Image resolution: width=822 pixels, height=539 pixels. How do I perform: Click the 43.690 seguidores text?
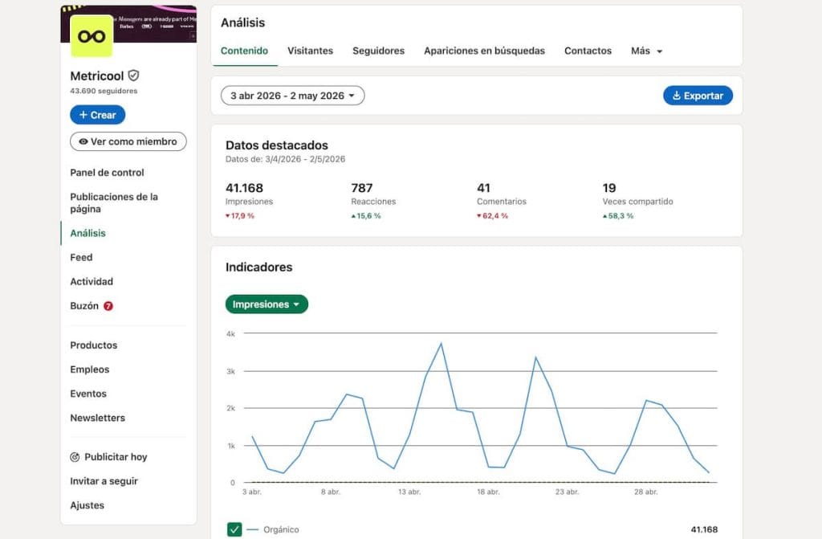click(x=104, y=91)
